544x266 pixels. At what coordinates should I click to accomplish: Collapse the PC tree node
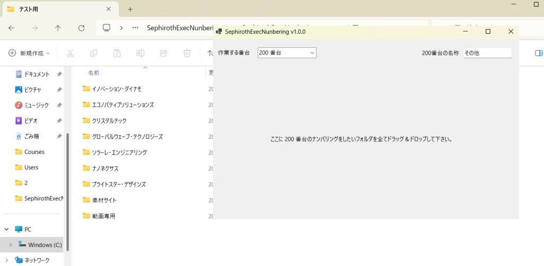click(x=6, y=229)
